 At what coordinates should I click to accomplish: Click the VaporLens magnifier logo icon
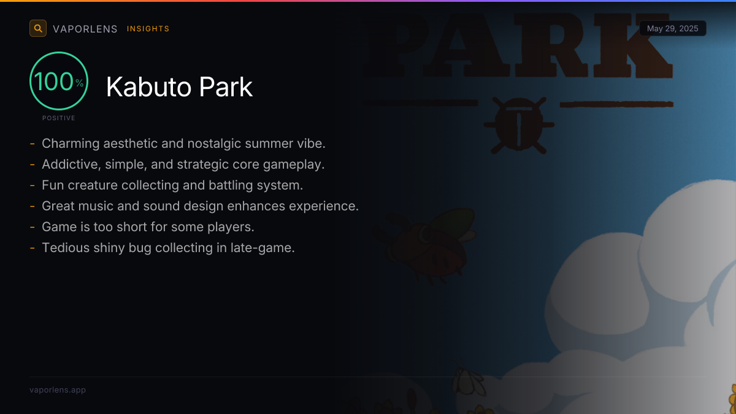coord(38,28)
